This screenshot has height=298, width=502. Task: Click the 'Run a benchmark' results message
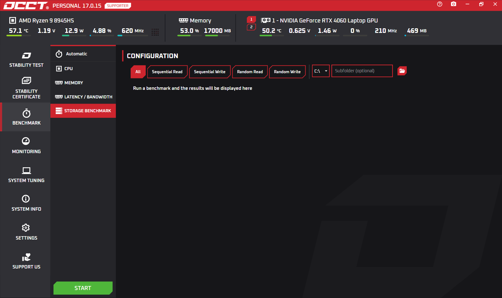point(192,88)
